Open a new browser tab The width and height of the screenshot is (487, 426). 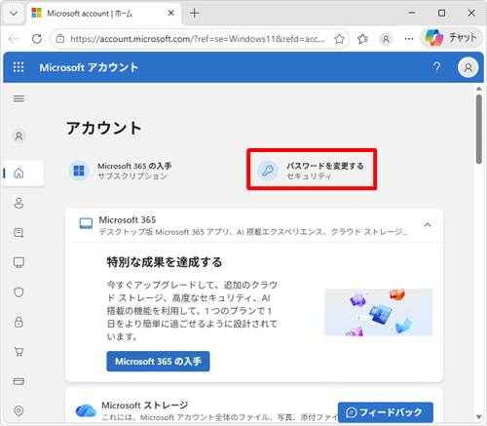click(194, 14)
